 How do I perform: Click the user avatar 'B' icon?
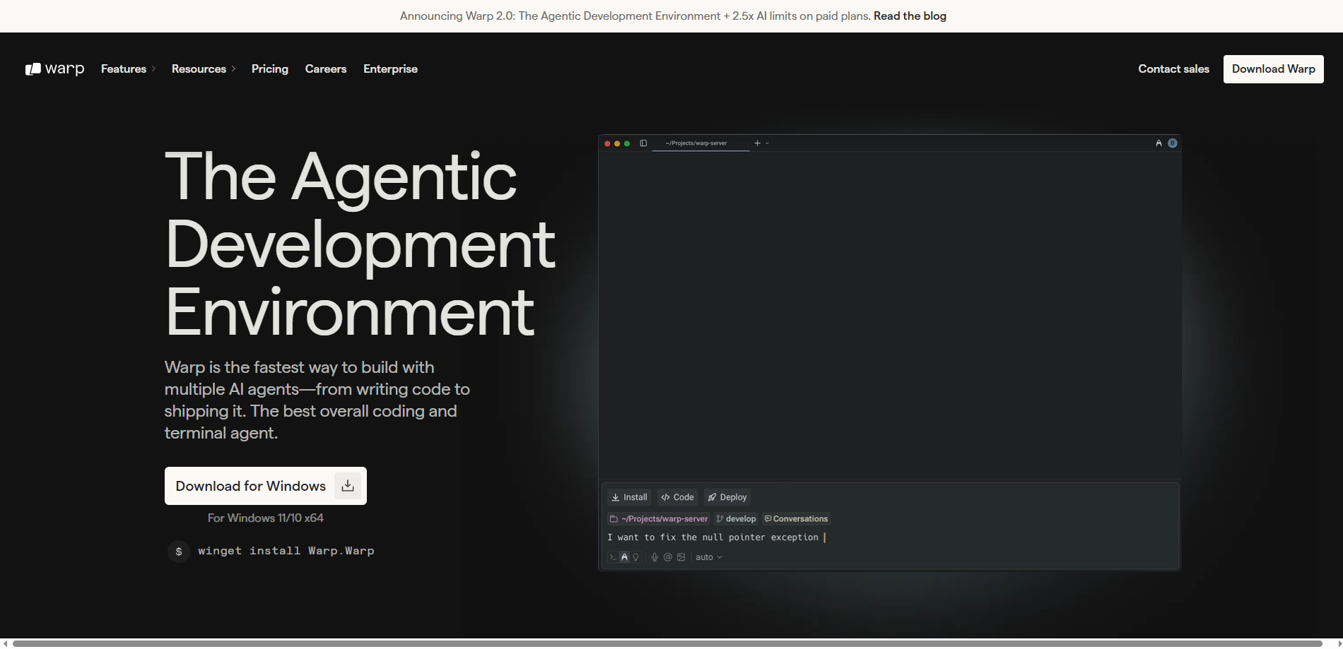pos(1172,143)
